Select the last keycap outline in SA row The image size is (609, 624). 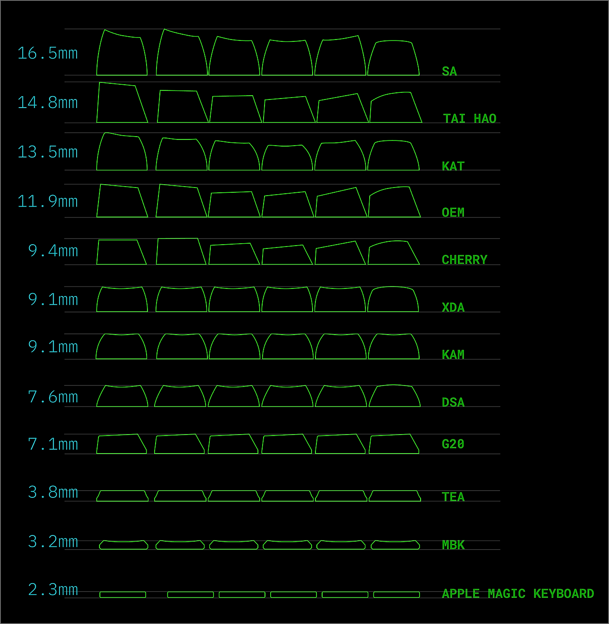pyautogui.click(x=393, y=58)
